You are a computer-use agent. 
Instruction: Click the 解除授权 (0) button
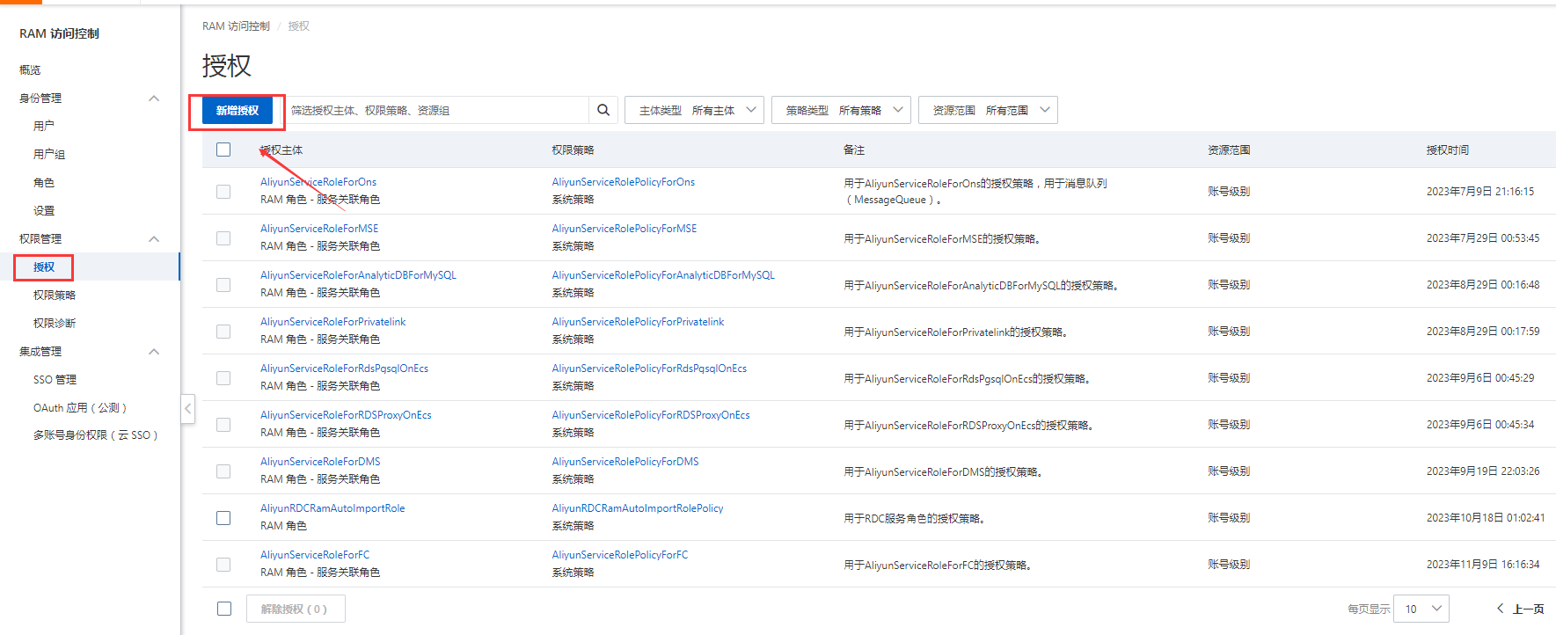[296, 609]
